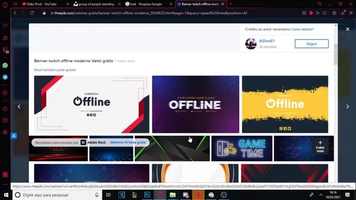This screenshot has width=356, height=200.
Task: Open red white Currently Offline banner thumbnail
Action: (x=92, y=104)
